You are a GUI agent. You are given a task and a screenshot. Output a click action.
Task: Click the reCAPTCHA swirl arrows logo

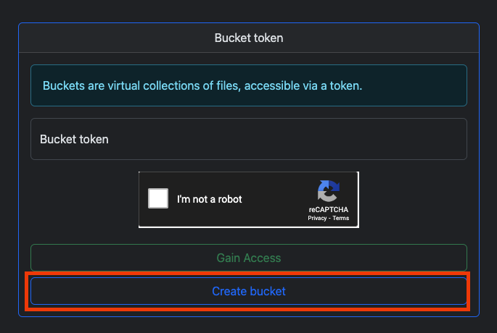pos(329,191)
